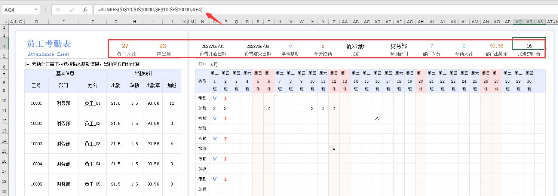
Task: Click overtime value 4 on day 12
Action: coord(334,149)
